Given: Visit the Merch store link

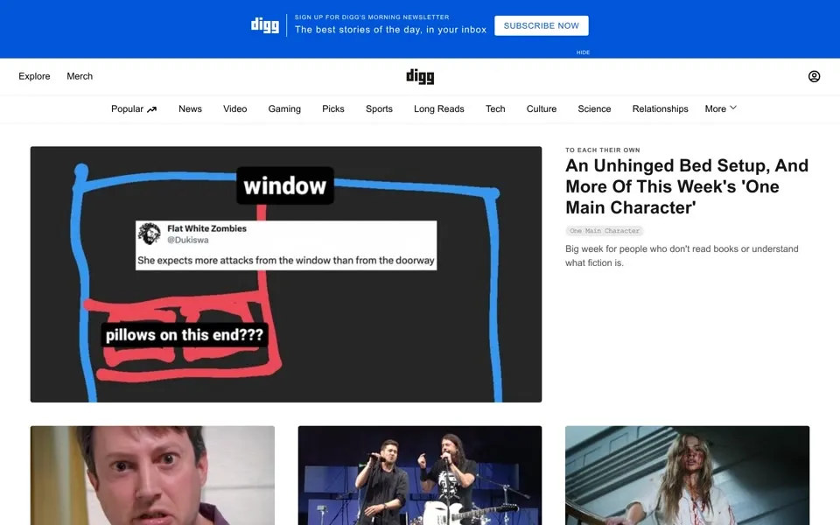Looking at the screenshot, I should click(80, 76).
